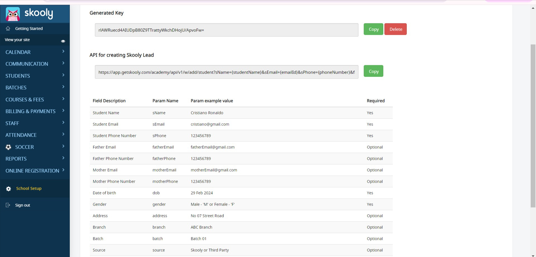Click the page vertical scrollbar thumb
Image resolution: width=536 pixels, height=257 pixels.
tap(533, 126)
